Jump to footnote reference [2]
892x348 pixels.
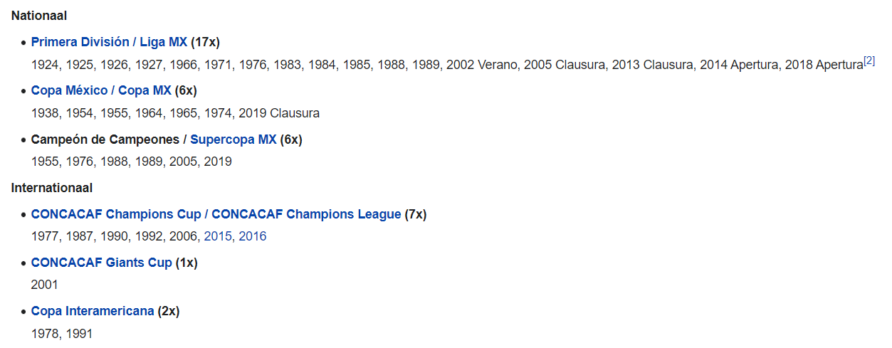point(869,61)
